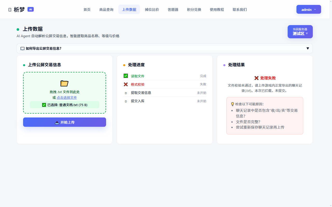Click the AI badge beside the logo
Image resolution: width=332 pixels, height=207 pixels.
coord(31,9)
